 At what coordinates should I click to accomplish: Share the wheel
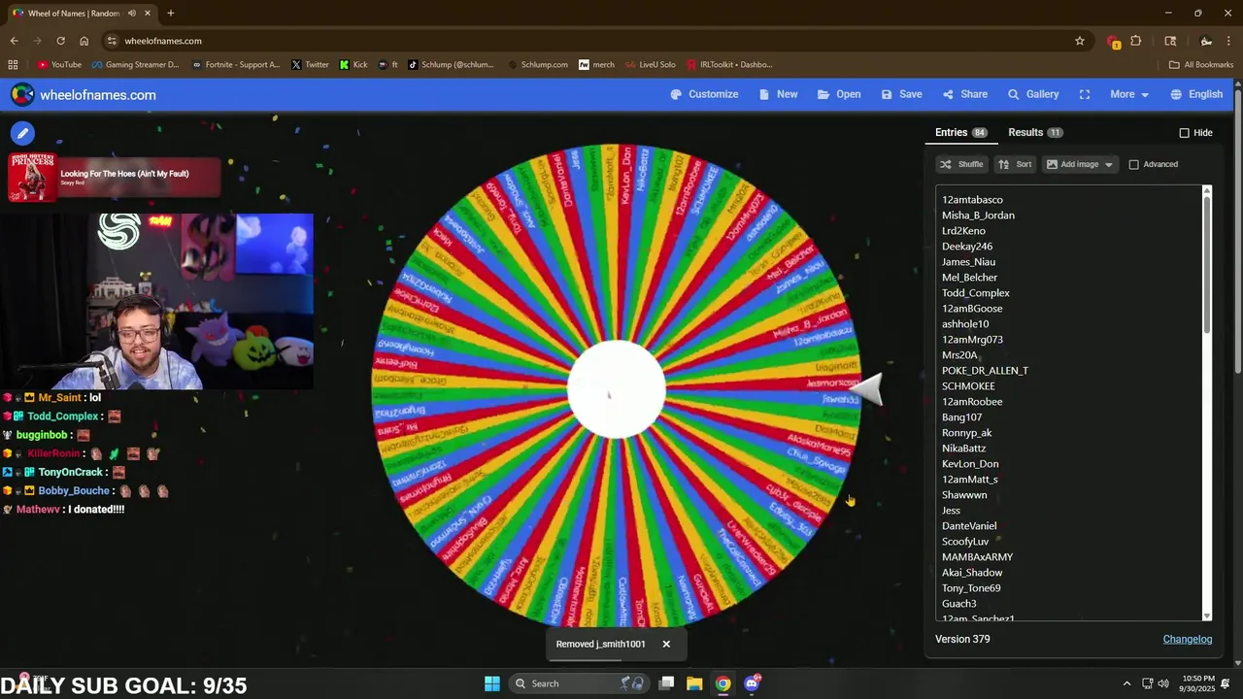click(x=964, y=94)
